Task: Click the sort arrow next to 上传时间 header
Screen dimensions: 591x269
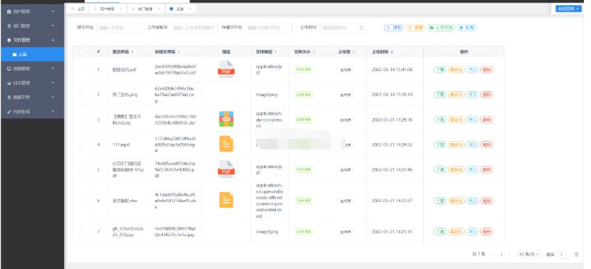Action: (x=392, y=52)
